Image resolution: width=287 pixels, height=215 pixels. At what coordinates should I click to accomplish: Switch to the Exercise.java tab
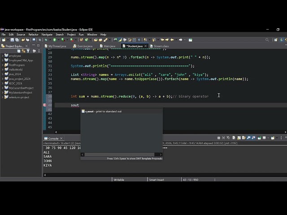pos(83,46)
